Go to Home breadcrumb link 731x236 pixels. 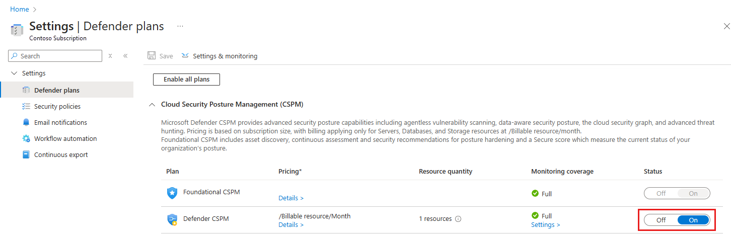click(20, 9)
